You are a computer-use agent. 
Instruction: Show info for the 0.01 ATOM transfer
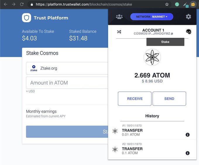click(188, 135)
